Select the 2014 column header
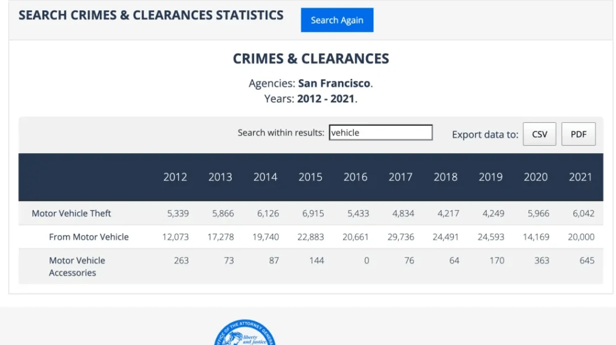The height and width of the screenshot is (345, 616). [x=265, y=177]
